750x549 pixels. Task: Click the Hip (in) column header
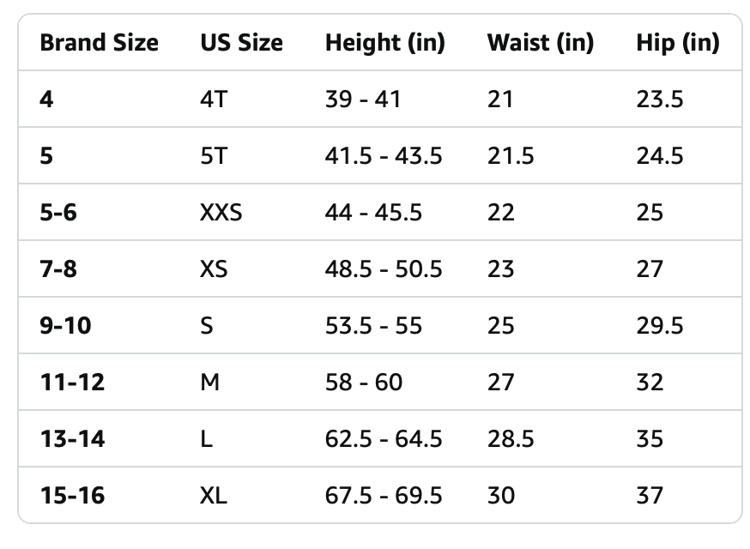(678, 43)
